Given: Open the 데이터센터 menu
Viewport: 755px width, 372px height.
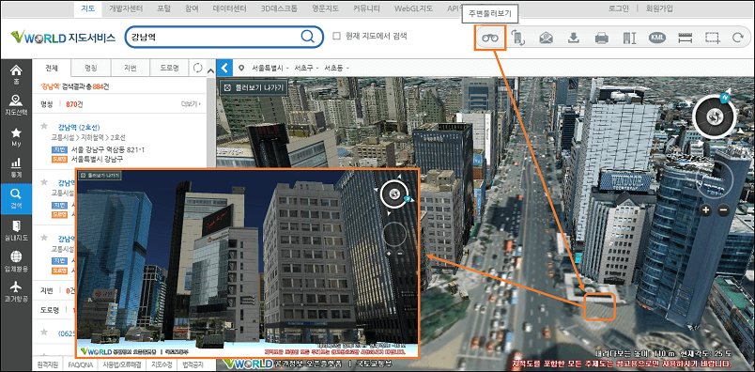Looking at the screenshot, I should [230, 8].
